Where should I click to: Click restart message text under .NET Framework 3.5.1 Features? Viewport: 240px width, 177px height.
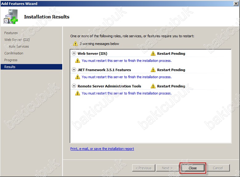point(127,77)
